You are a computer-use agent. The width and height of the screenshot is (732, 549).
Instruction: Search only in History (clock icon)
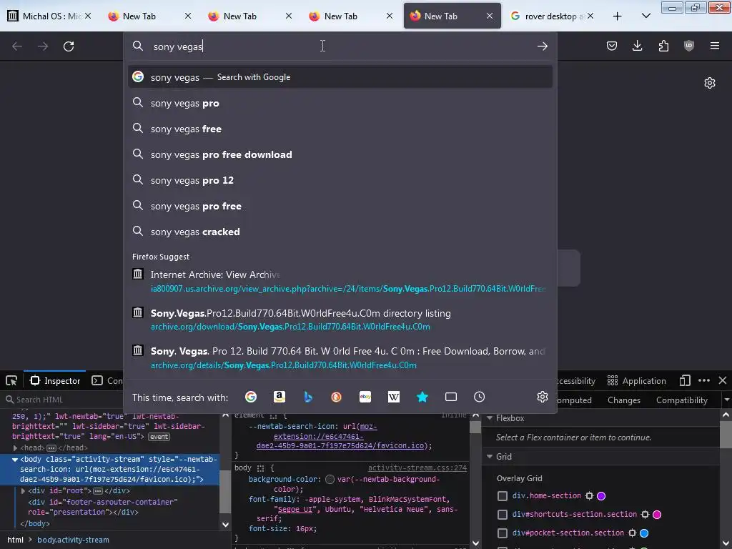[x=479, y=397]
